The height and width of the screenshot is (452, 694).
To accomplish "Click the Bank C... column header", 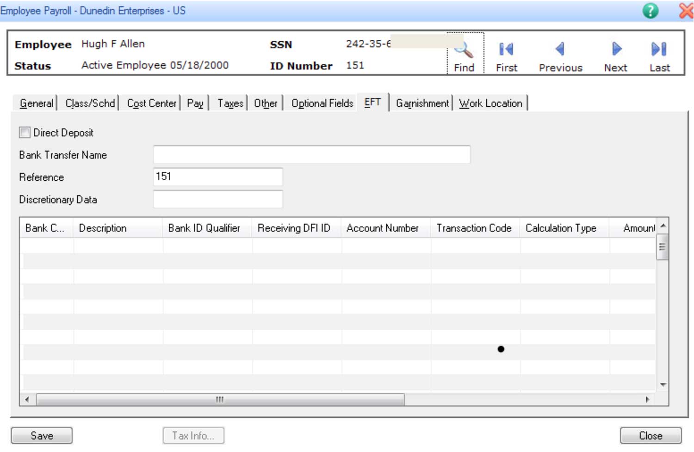I will click(46, 228).
